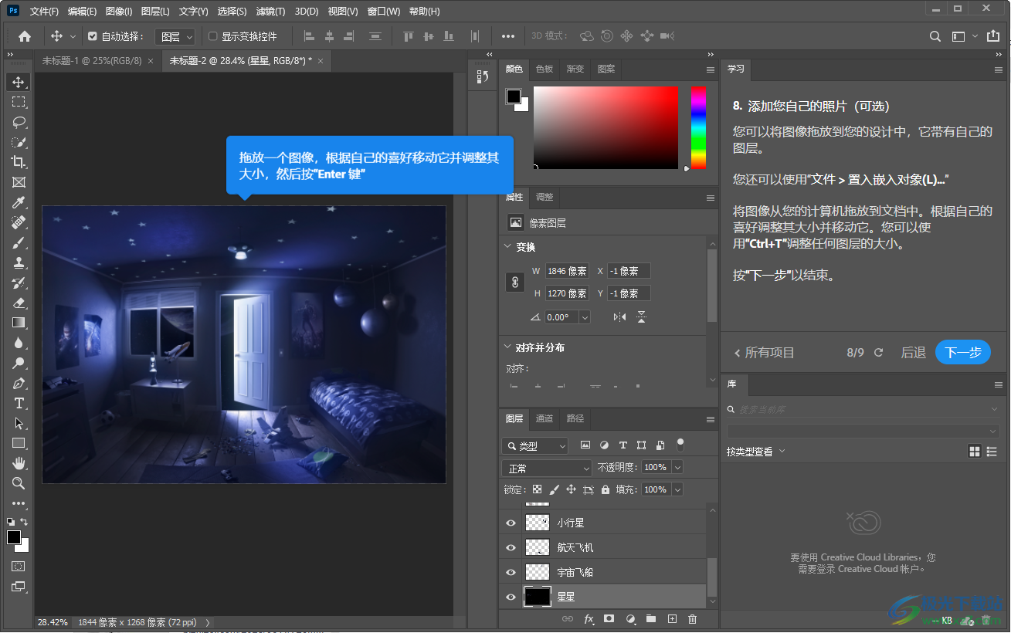Hide the 星星 layer
The image size is (1011, 633).
(x=510, y=597)
